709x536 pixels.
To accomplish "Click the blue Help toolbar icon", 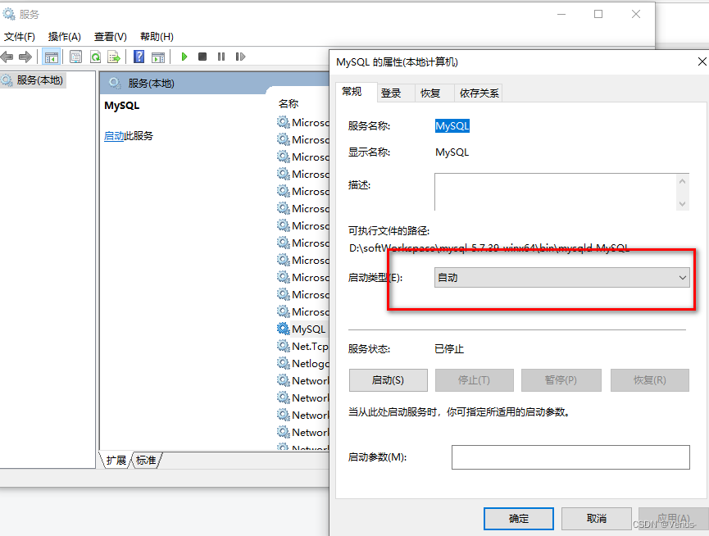I will pos(139,57).
